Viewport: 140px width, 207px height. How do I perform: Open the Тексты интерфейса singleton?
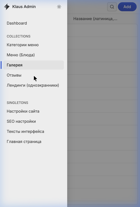click(25, 131)
